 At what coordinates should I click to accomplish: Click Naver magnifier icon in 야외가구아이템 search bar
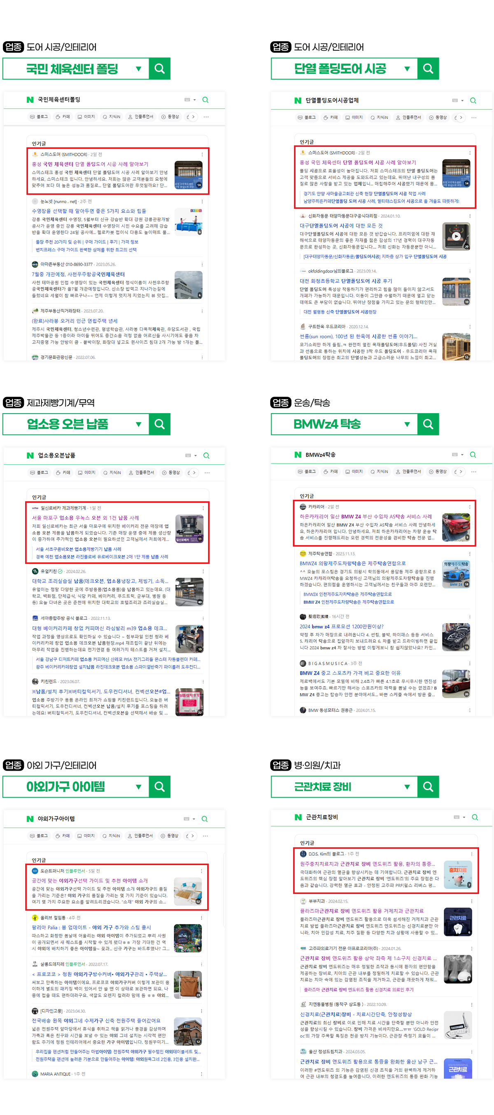(205, 819)
